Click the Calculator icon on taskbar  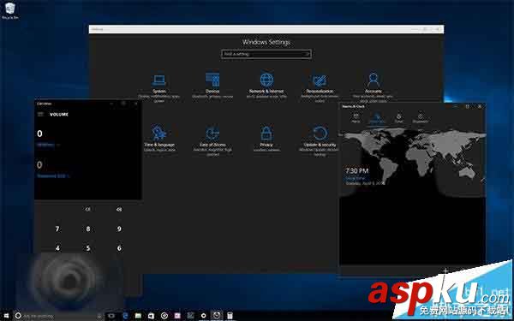click(x=230, y=316)
